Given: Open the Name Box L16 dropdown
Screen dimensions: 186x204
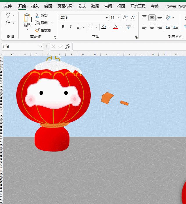Looking at the screenshot, I should [x=41, y=47].
